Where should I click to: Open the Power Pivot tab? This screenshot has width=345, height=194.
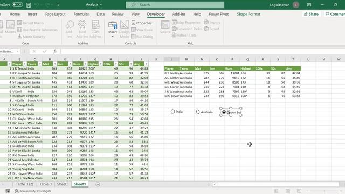(x=219, y=14)
